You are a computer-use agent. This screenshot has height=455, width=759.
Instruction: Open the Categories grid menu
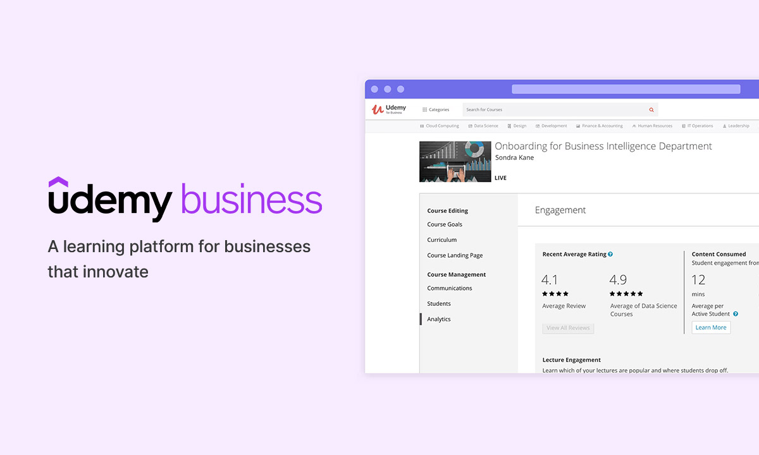click(x=436, y=109)
